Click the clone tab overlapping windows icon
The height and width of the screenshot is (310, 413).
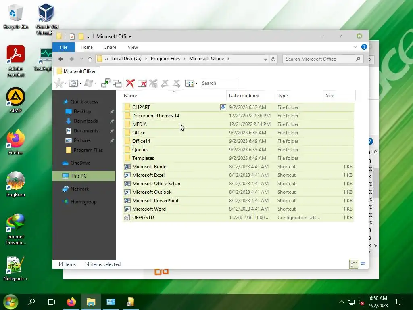[x=117, y=83]
